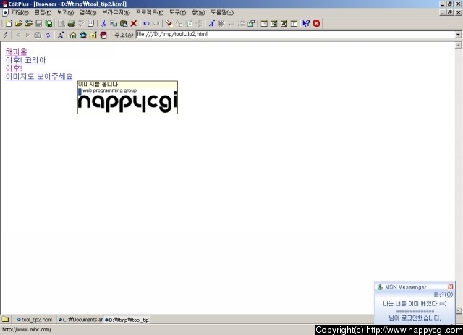This screenshot has width=463, height=335.
Task: Click the toolbar icon with properties window and hand
Action: (251, 24)
